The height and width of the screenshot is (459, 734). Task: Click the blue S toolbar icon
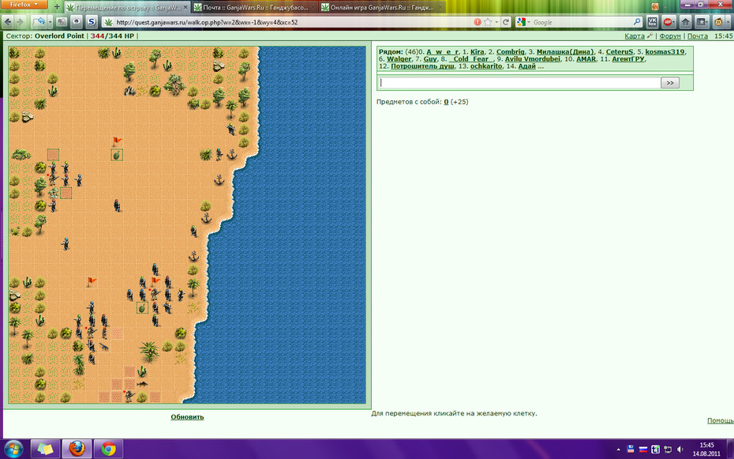92,21
